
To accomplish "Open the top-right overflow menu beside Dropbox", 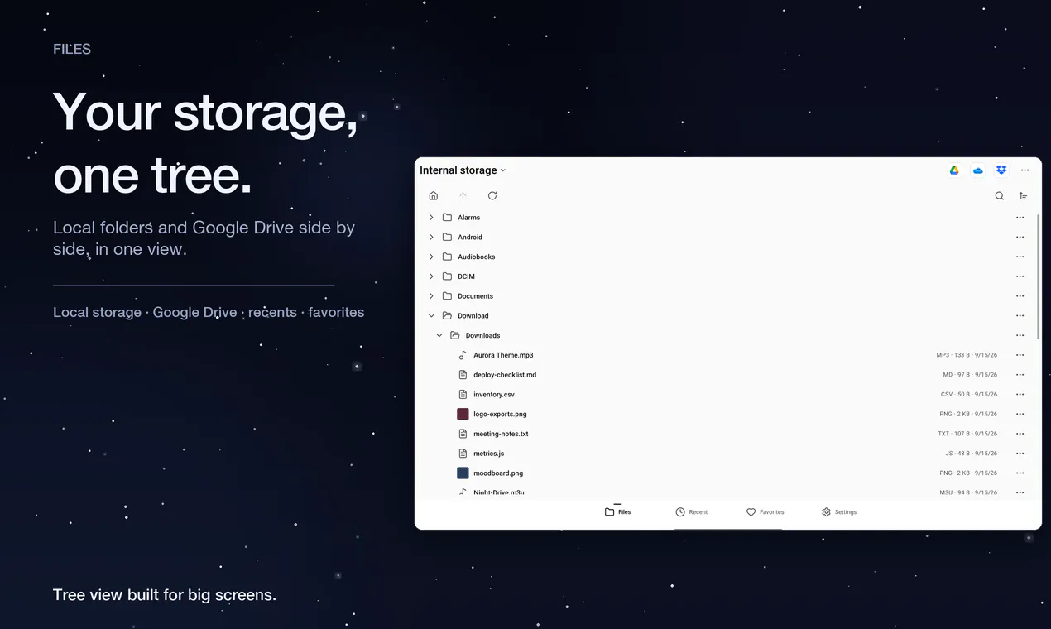I will coord(1025,170).
